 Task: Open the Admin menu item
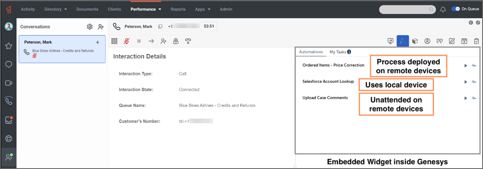226,9
